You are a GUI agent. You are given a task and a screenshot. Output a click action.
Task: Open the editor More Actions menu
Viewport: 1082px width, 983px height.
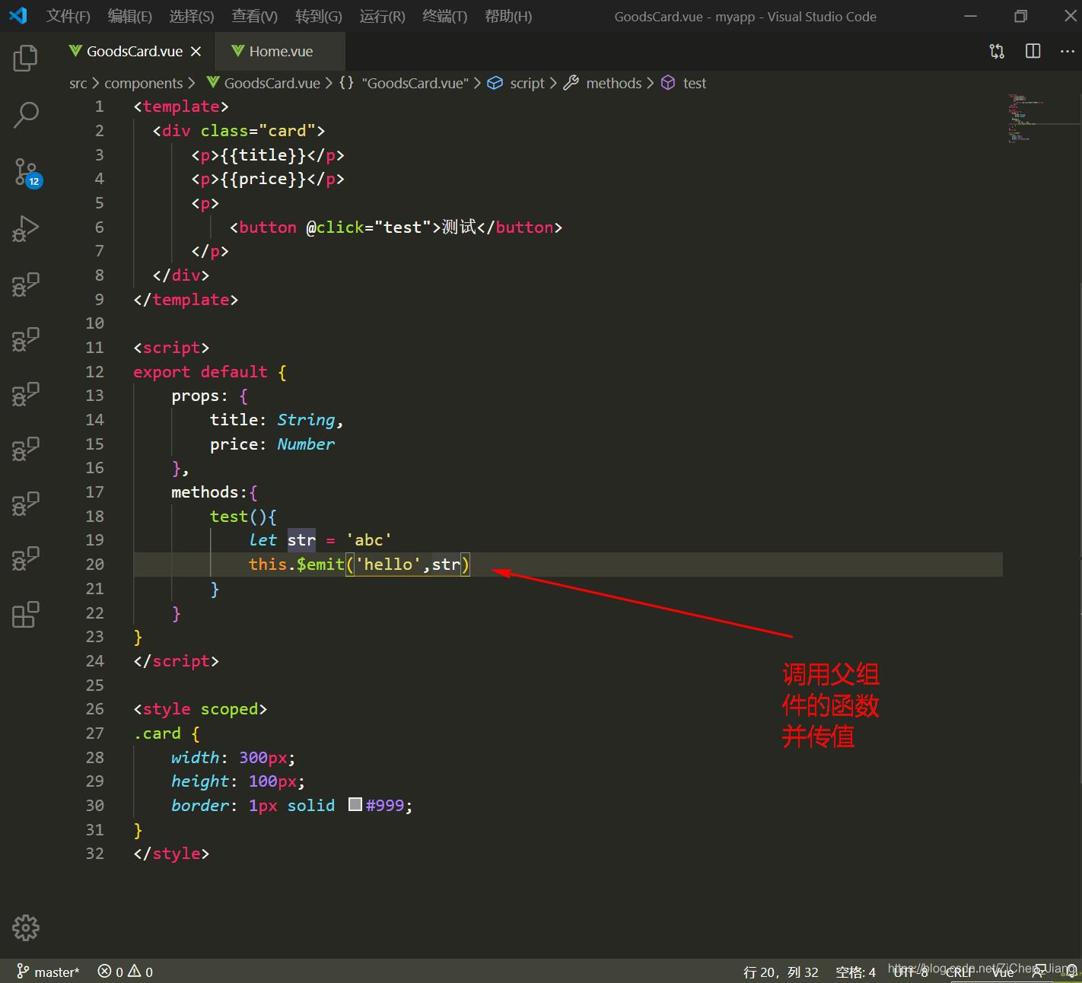(1068, 51)
